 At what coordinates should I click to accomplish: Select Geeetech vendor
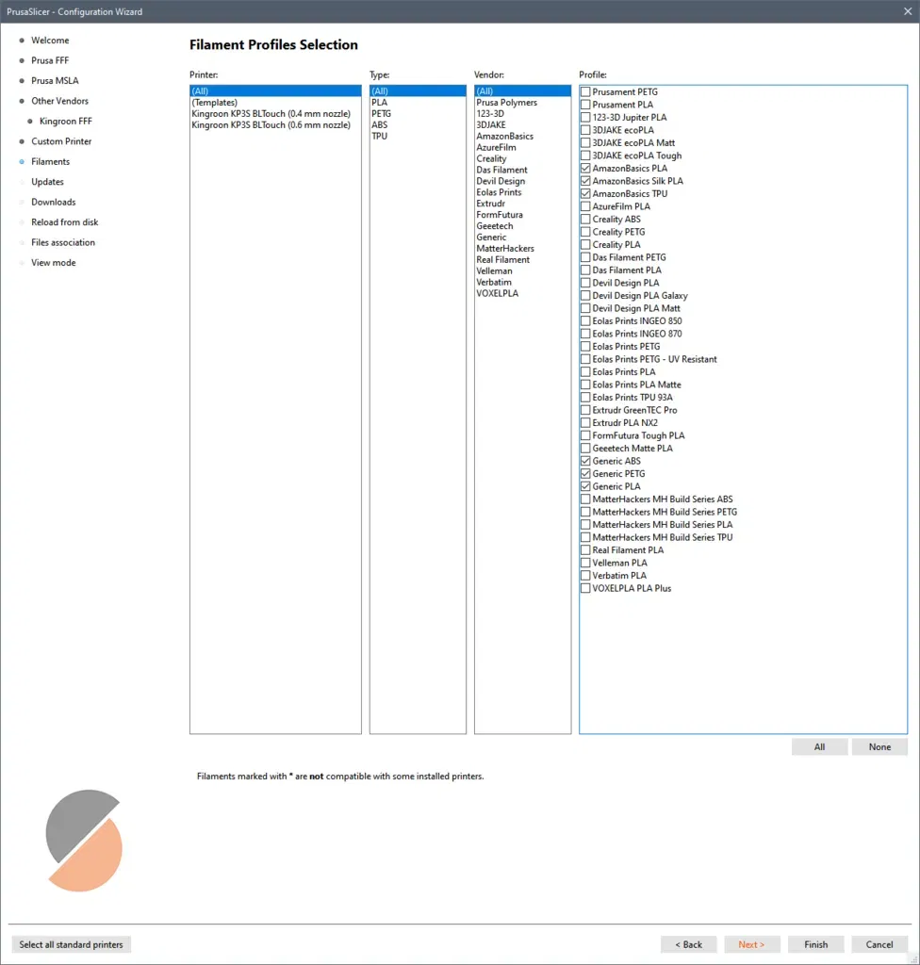522,226
